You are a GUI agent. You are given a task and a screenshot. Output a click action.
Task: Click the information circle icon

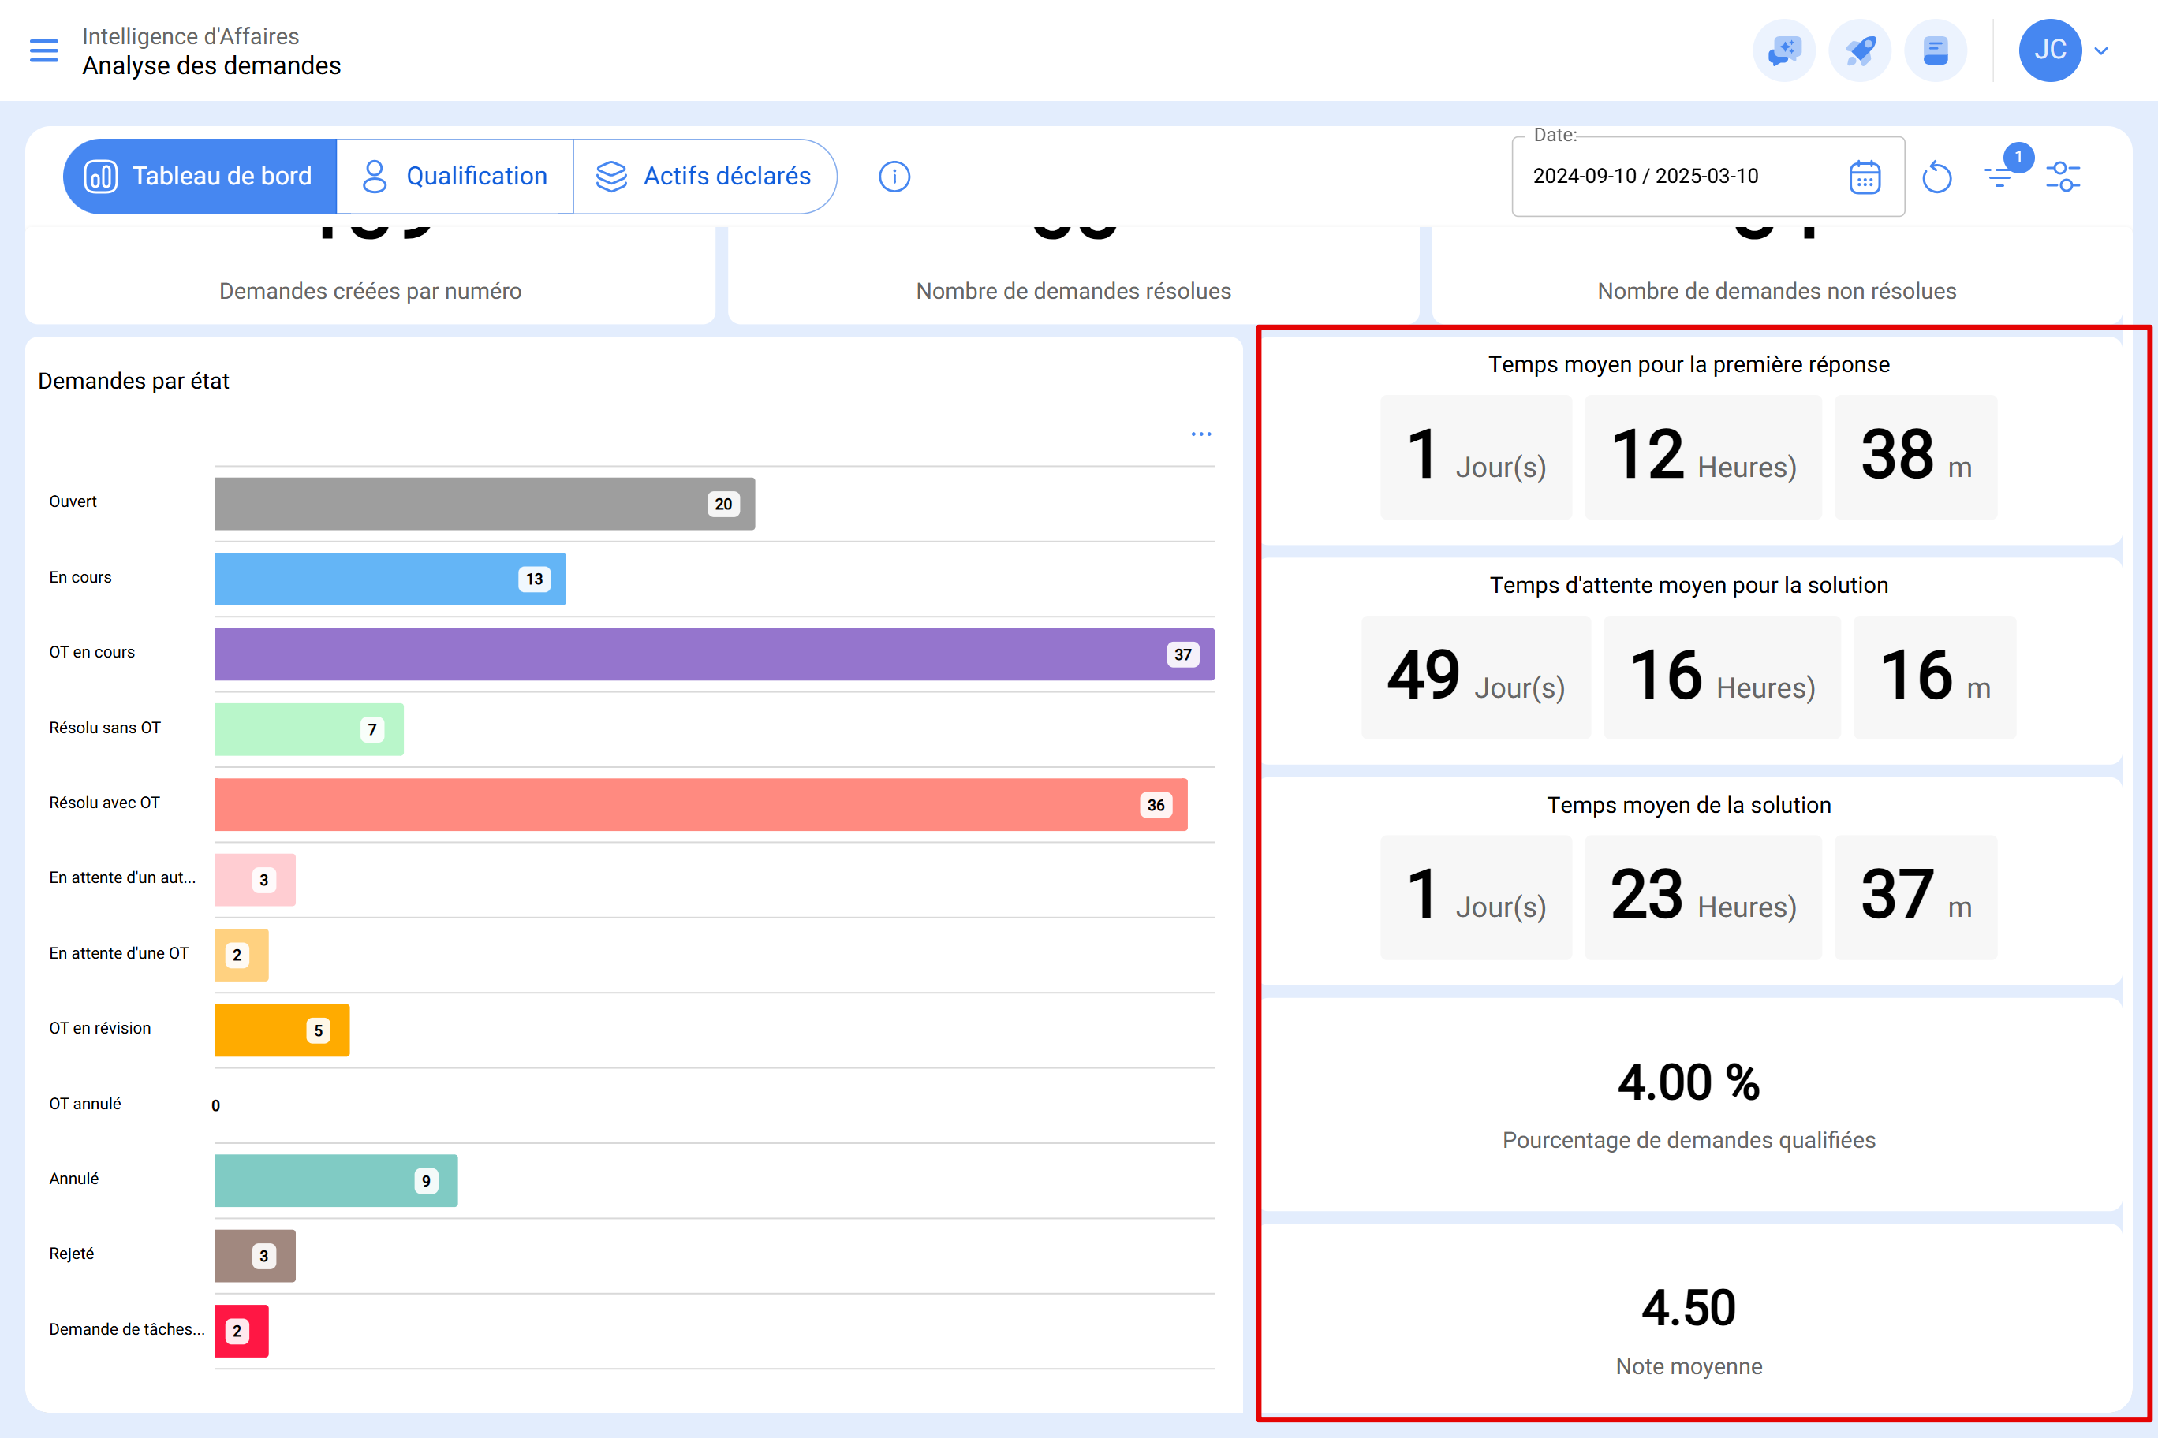894,176
